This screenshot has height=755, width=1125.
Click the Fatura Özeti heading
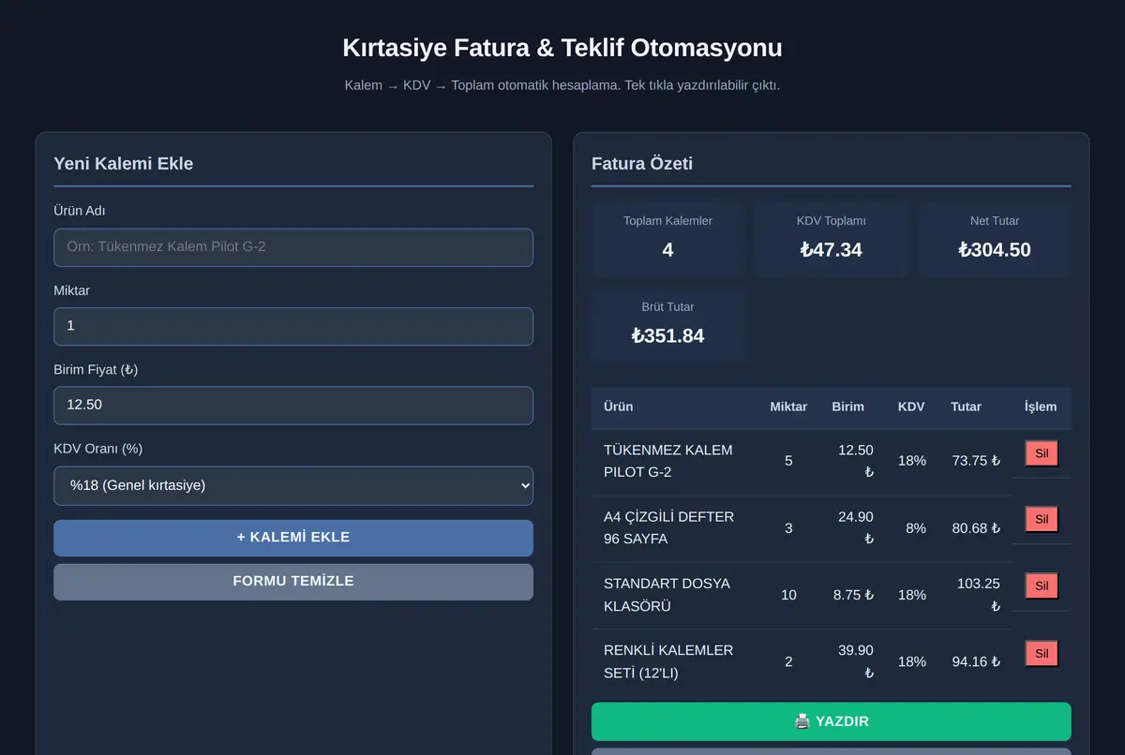point(642,163)
